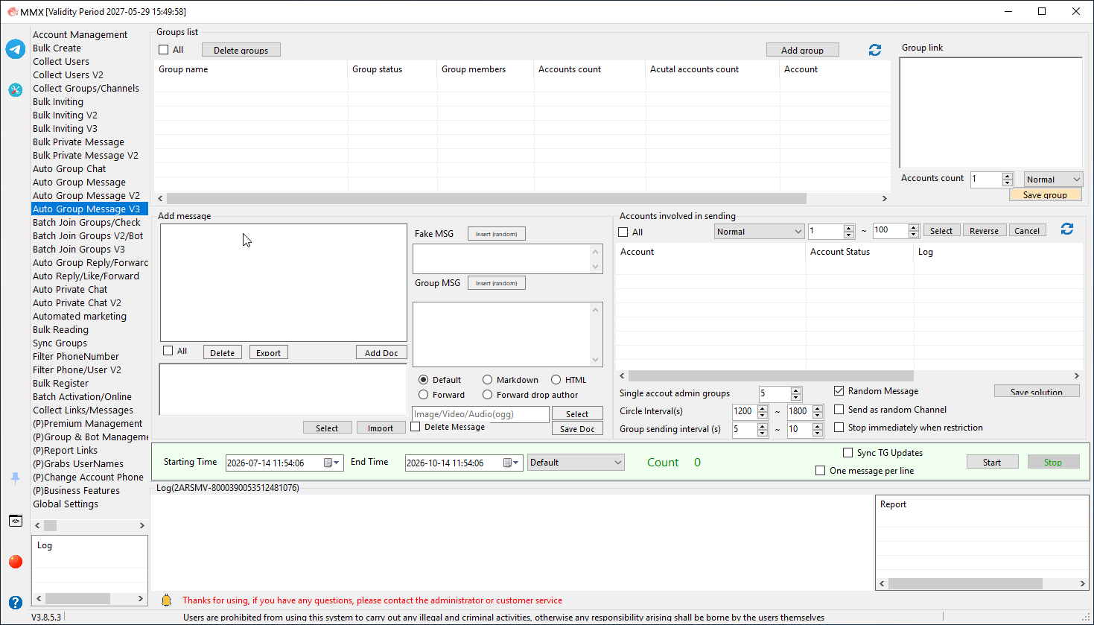Viewport: 1094px width, 625px height.
Task: Refresh the Groups list with the blue arrows
Action: click(875, 50)
